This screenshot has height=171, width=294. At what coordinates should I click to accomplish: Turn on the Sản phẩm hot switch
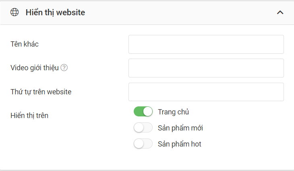[x=143, y=144]
